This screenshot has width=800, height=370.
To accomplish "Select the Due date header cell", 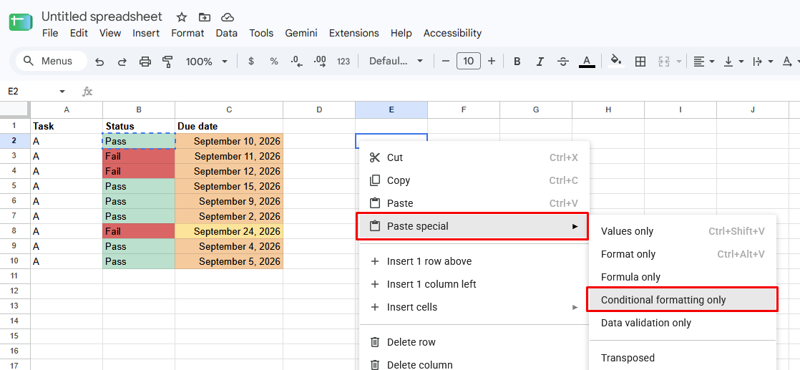I will [229, 126].
